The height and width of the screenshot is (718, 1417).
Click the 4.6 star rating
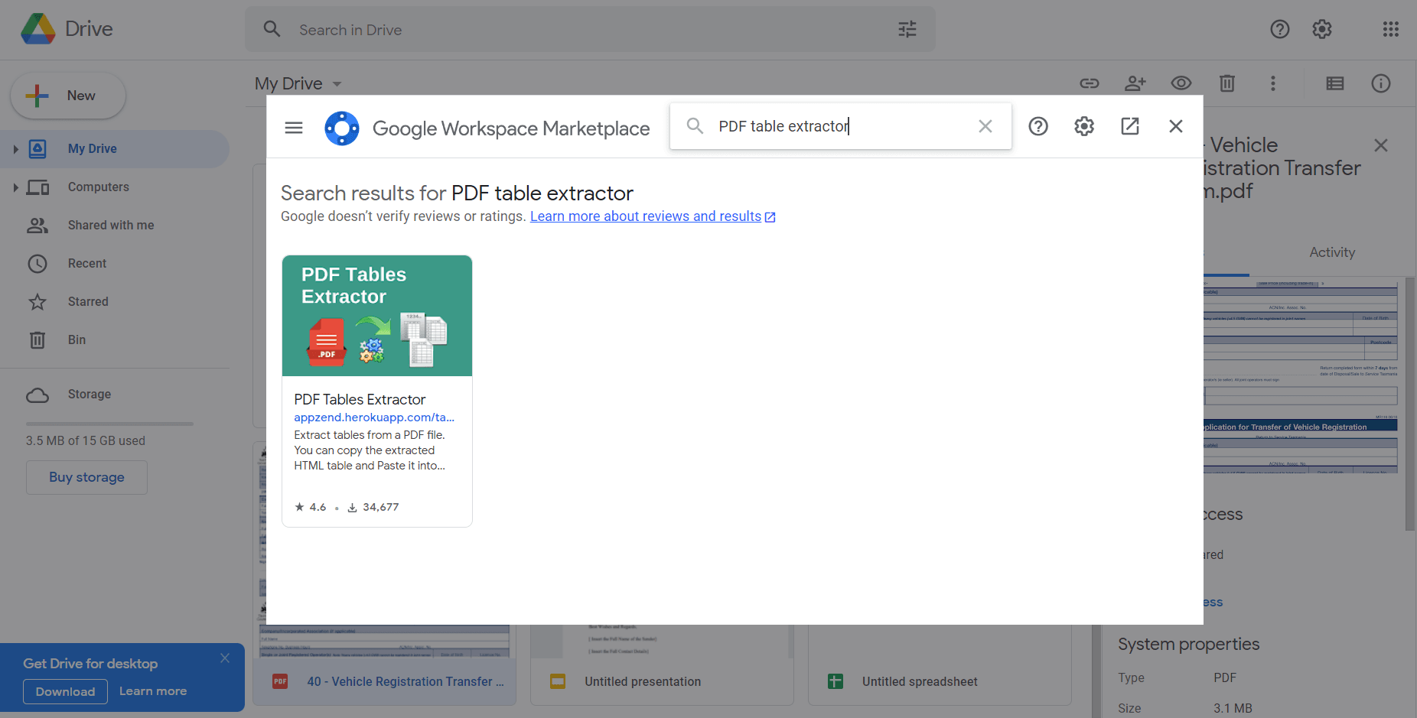(311, 507)
